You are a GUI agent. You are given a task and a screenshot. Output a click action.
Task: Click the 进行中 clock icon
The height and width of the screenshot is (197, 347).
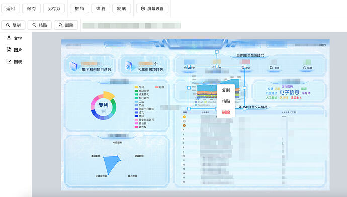point(186,68)
